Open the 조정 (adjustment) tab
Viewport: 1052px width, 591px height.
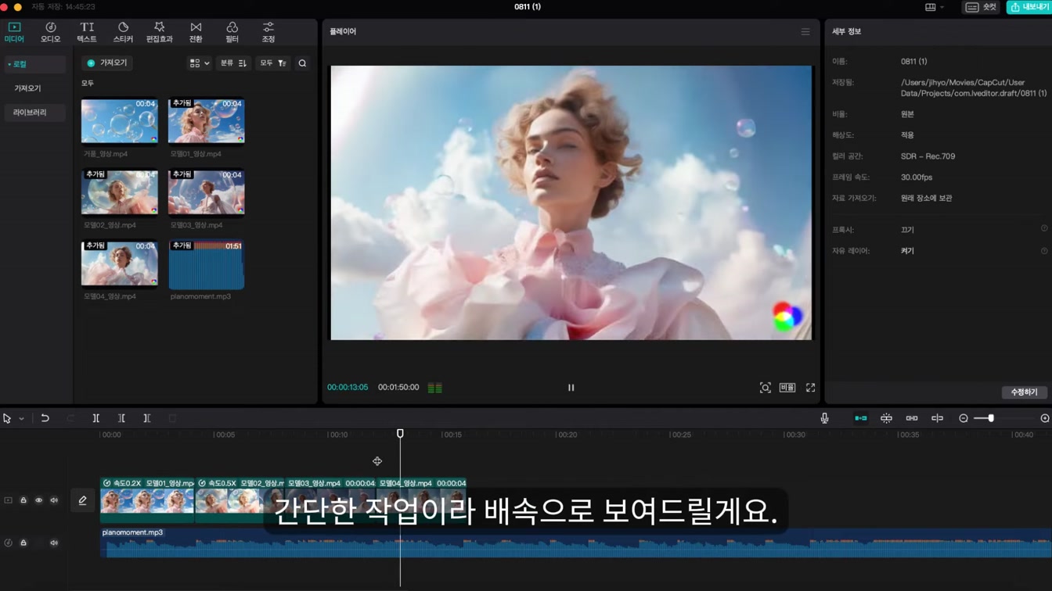tap(268, 32)
